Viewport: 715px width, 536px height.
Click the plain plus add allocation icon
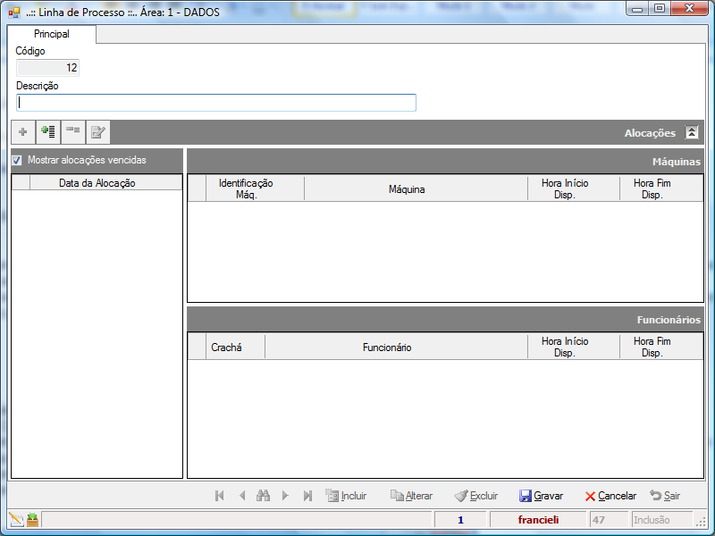pos(23,132)
